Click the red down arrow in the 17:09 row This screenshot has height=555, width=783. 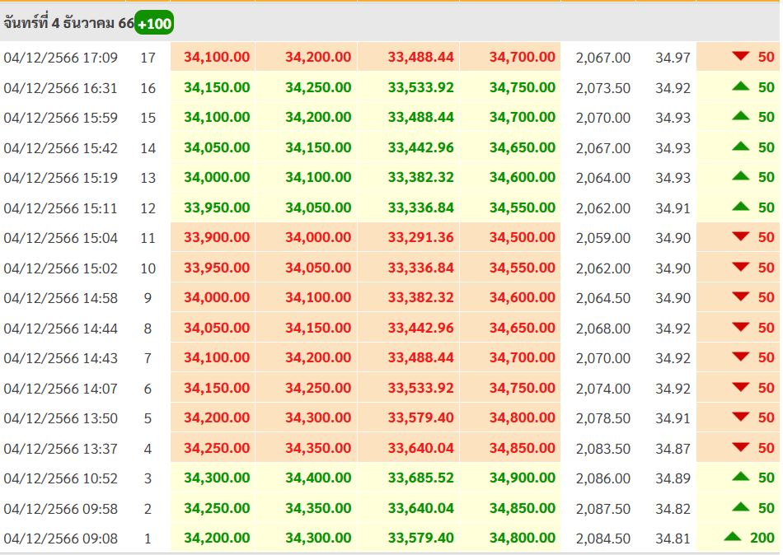point(741,56)
